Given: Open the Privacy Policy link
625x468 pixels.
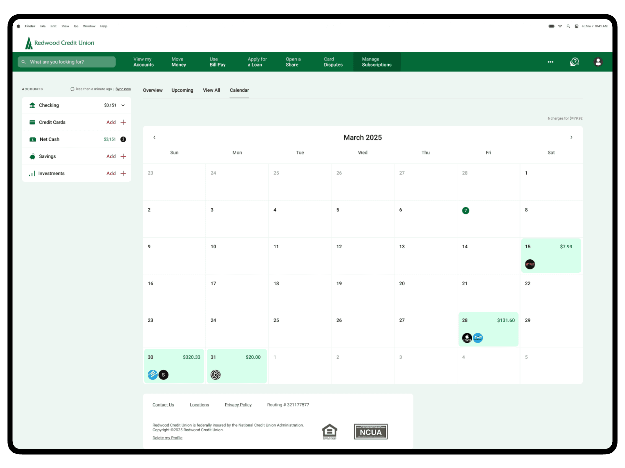Looking at the screenshot, I should (238, 405).
